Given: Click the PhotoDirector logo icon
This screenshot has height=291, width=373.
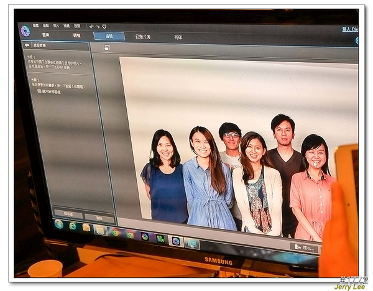Looking at the screenshot, I should coord(25,31).
